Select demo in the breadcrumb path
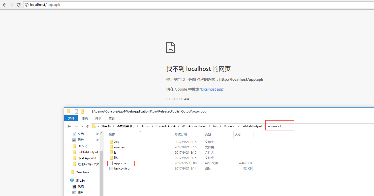This screenshot has width=374, height=196. [145, 126]
